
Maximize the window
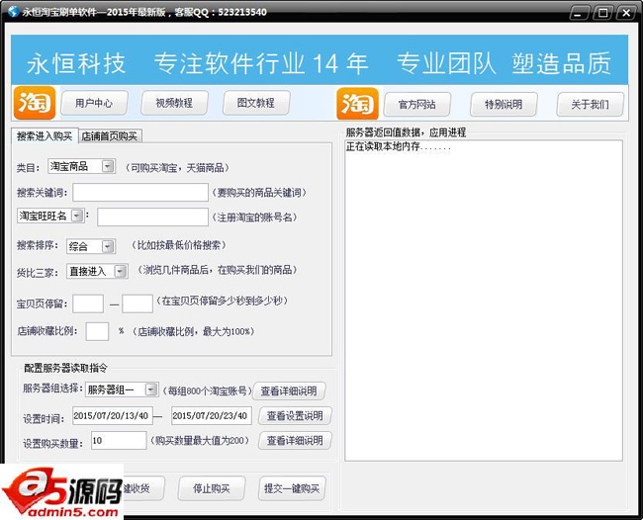click(602, 13)
